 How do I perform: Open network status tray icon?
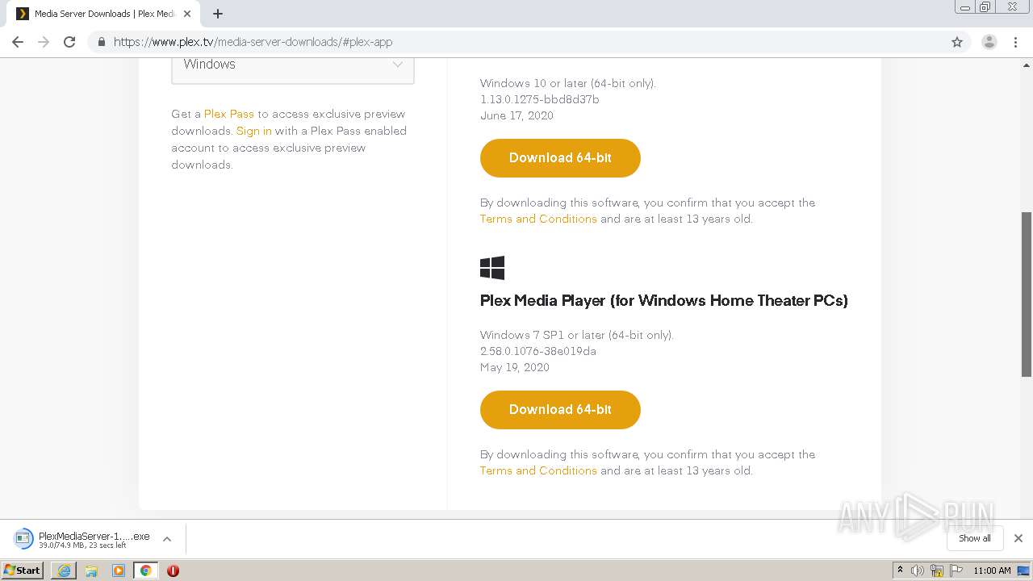pos(937,571)
